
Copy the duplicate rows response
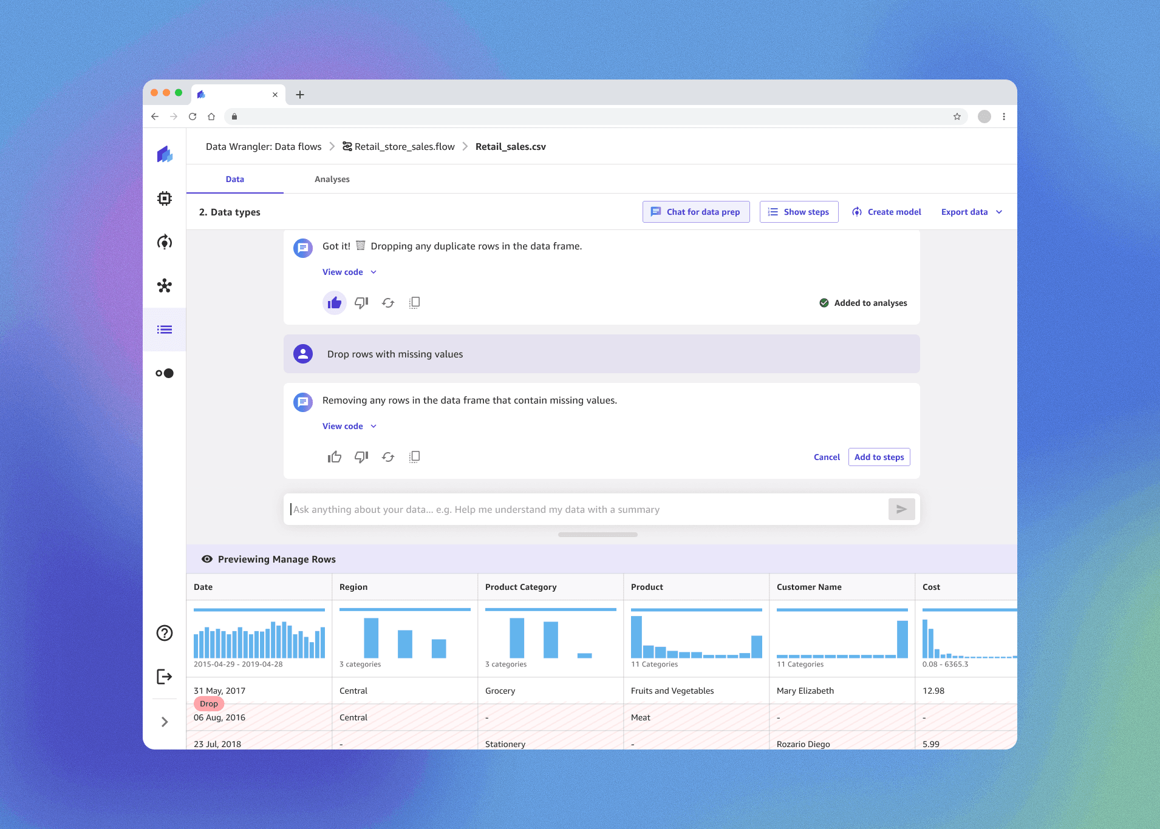[x=415, y=303]
